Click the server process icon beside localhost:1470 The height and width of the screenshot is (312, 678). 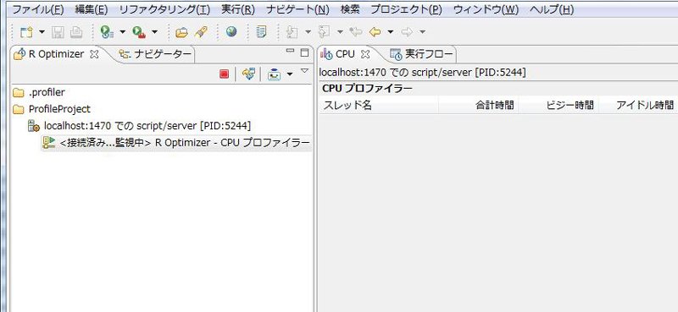click(34, 126)
